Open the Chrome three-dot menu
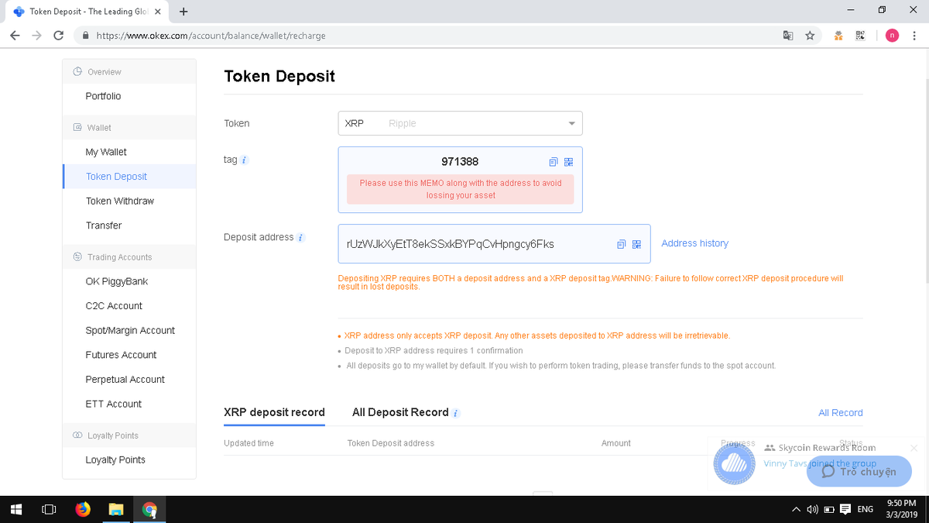Image resolution: width=929 pixels, height=523 pixels. point(914,36)
